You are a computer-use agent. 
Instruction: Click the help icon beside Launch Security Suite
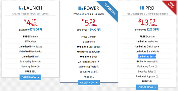38,66
